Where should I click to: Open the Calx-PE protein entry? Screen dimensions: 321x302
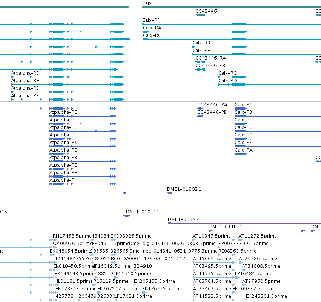point(243,120)
